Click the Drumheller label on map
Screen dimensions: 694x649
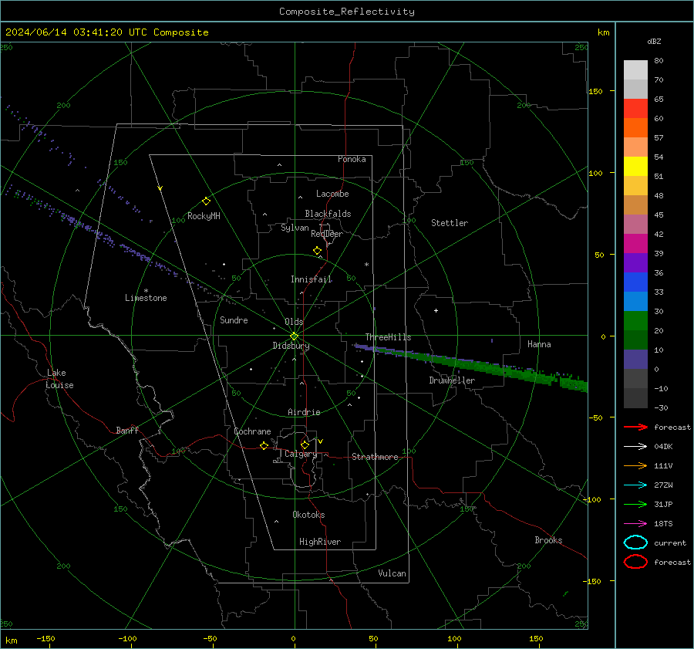pyautogui.click(x=452, y=380)
